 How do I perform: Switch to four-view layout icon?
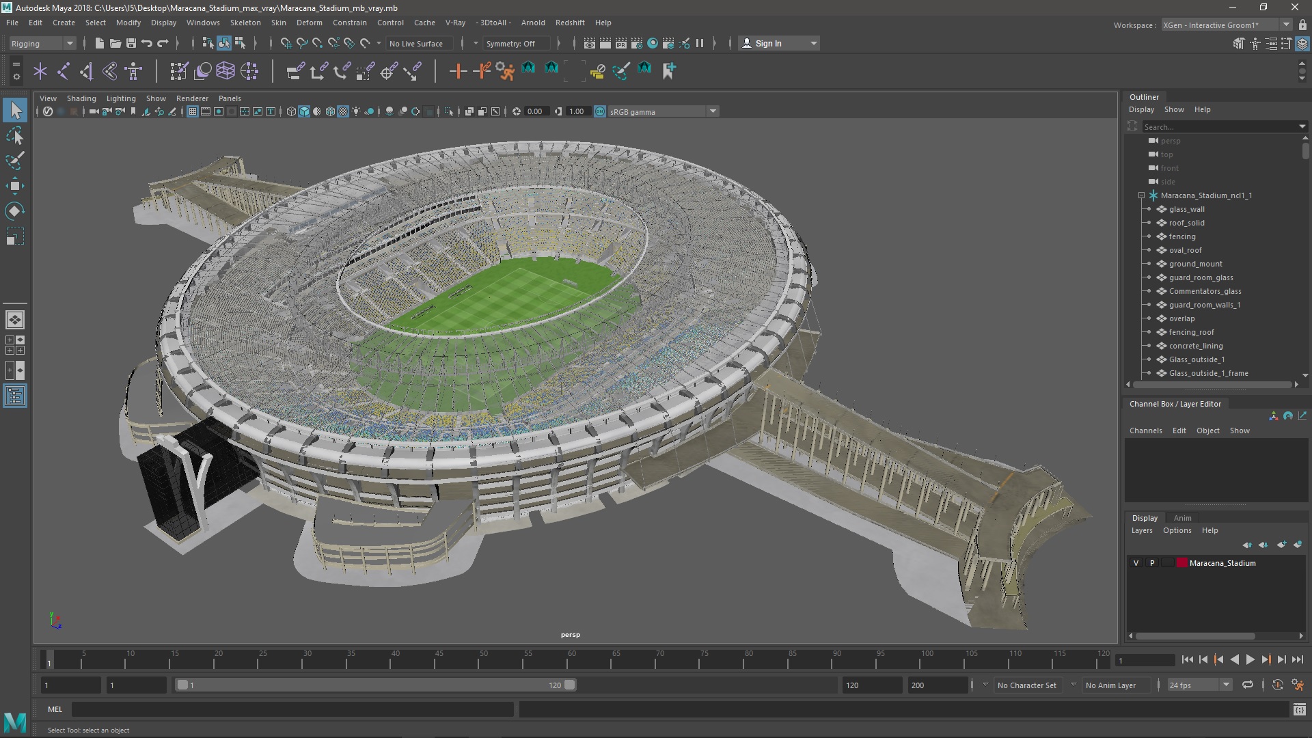15,345
